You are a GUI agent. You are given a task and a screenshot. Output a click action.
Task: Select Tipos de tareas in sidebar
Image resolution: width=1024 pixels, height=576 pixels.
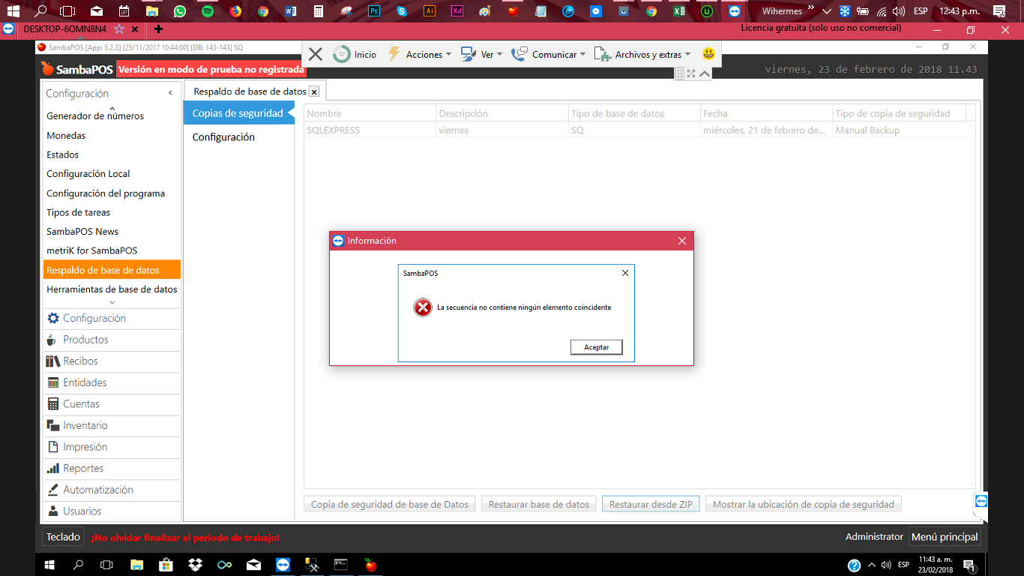[x=78, y=212]
